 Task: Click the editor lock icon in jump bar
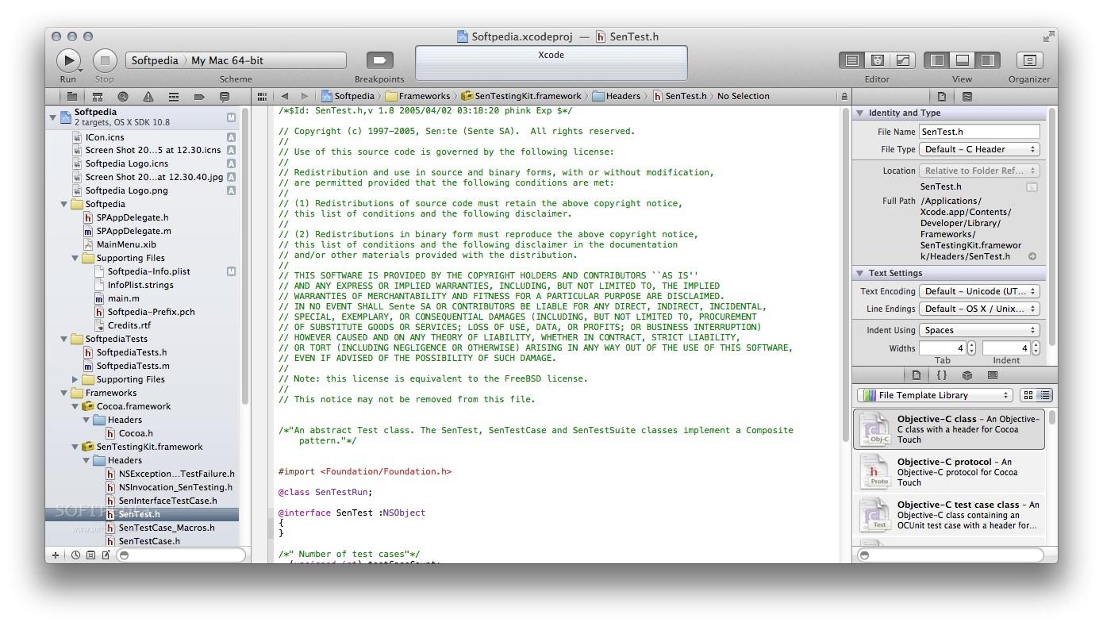[844, 96]
